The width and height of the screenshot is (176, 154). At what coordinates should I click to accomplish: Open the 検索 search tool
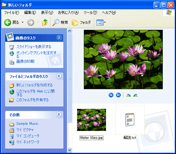[x=60, y=22]
